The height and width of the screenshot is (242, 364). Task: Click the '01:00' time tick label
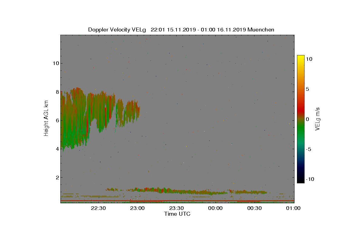[x=293, y=208]
